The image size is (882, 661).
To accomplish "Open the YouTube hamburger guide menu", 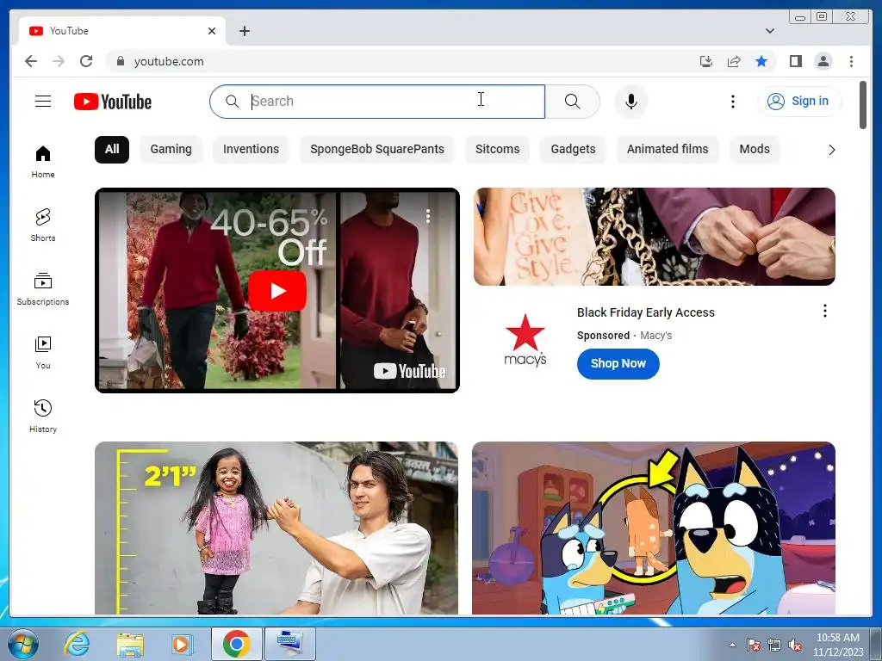I will click(43, 102).
